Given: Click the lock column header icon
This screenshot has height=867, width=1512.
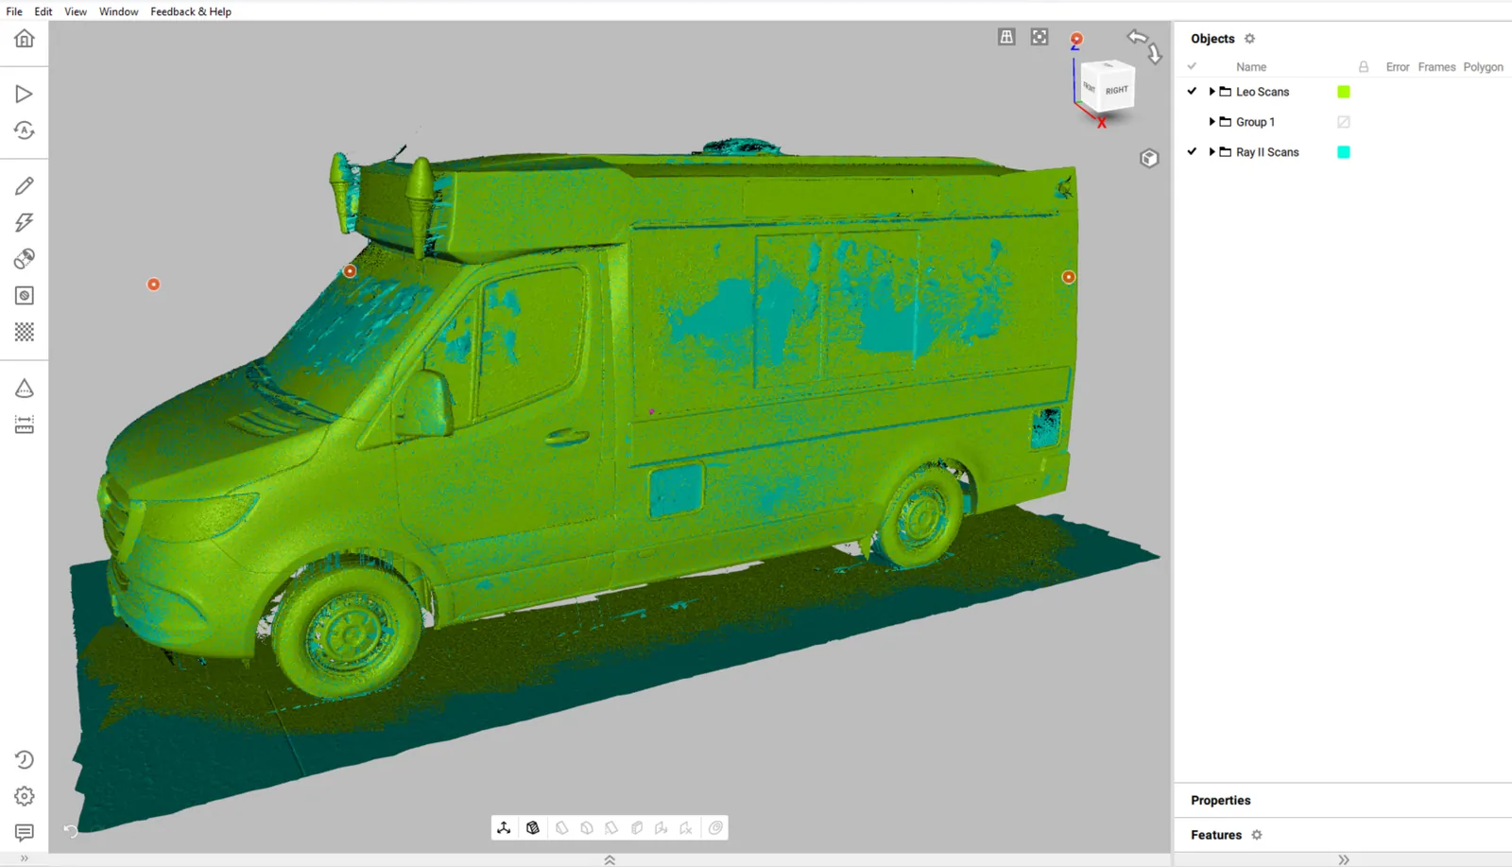Looking at the screenshot, I should click(x=1364, y=67).
